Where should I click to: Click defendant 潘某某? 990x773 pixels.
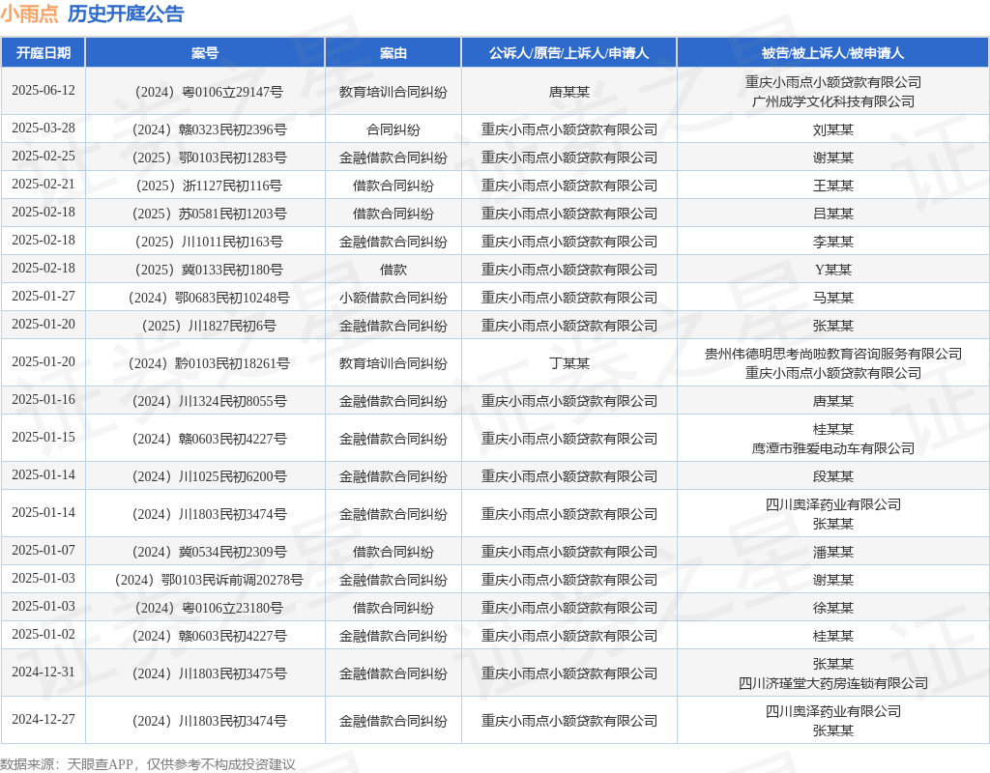pos(832,552)
